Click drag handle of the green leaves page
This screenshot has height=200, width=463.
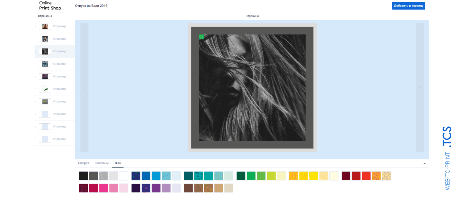(36, 89)
